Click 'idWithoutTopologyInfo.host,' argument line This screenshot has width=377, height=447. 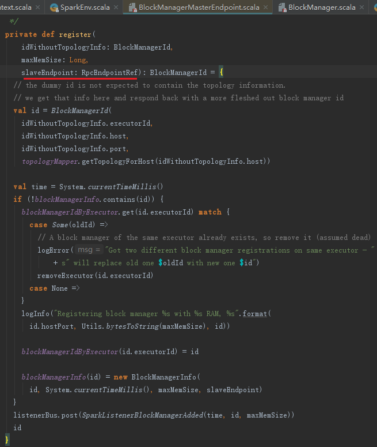click(75, 136)
